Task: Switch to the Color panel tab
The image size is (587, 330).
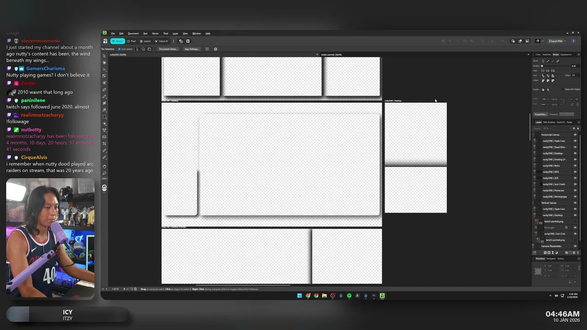Action: coord(538,55)
